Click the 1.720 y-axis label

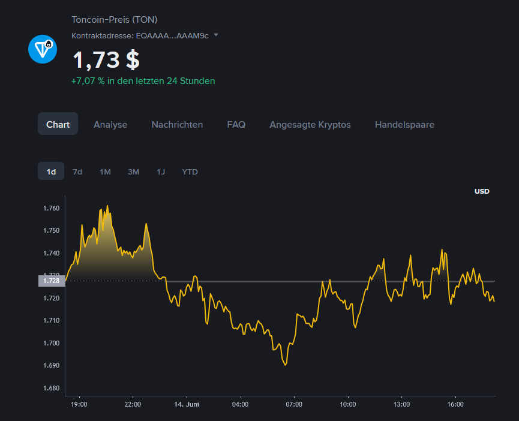(52, 298)
